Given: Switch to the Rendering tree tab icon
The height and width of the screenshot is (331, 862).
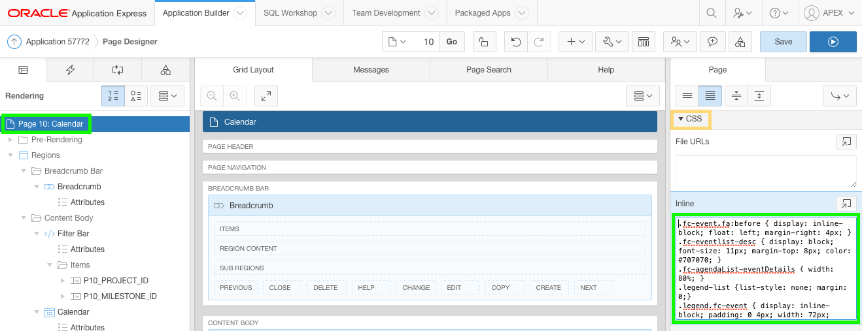Looking at the screenshot, I should [x=24, y=70].
